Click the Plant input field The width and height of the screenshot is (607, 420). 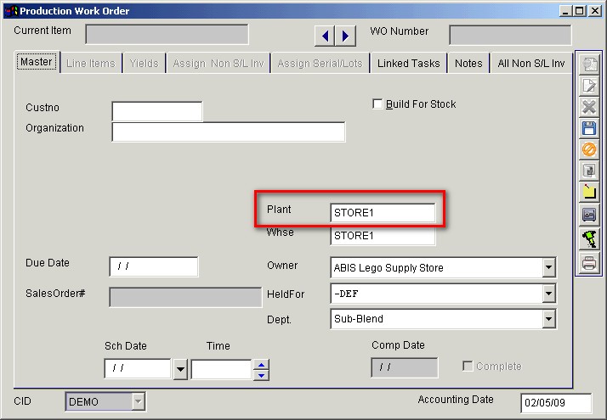[x=383, y=213]
